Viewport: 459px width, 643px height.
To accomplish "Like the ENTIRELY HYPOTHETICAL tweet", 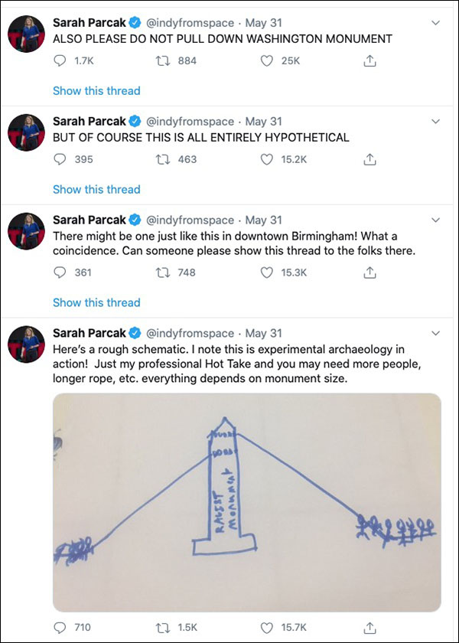I will 267,160.
